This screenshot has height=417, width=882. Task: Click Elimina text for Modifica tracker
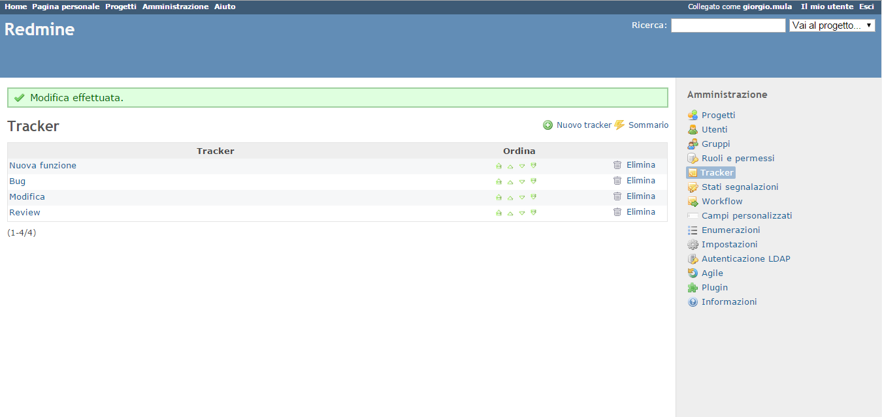[x=641, y=196]
